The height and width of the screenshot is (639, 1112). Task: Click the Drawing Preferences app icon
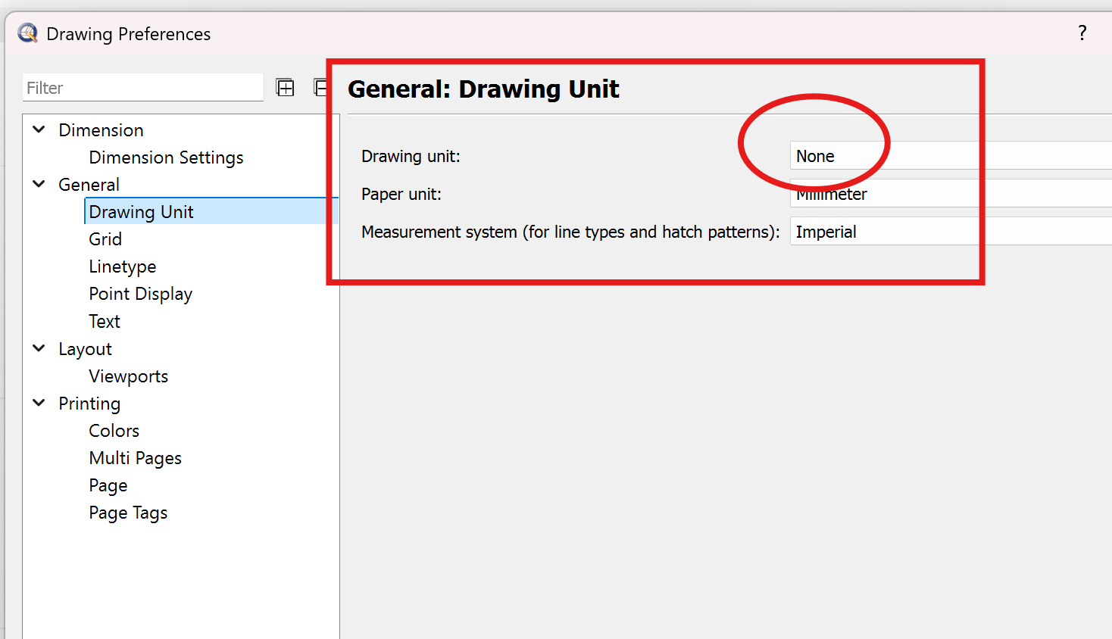click(28, 33)
